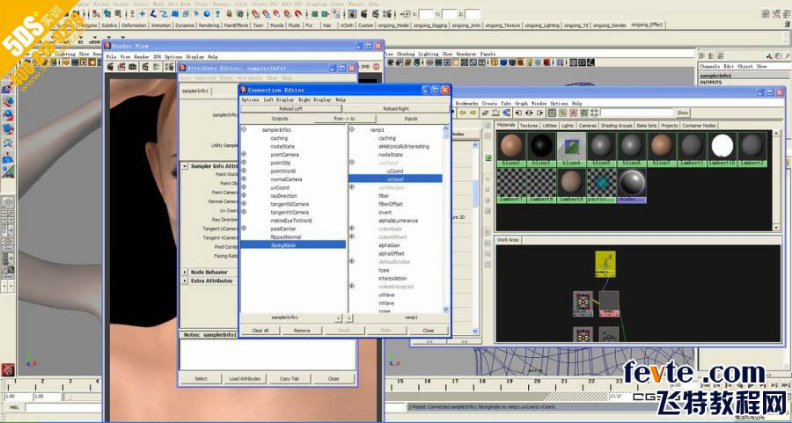Click Copy Tab button in Attribute Editor
Image resolution: width=792 pixels, height=423 pixels.
pyautogui.click(x=290, y=378)
